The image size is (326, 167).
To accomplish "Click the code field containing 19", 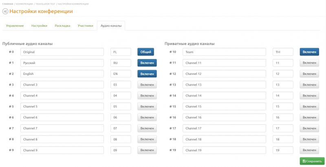I will 283,150.
